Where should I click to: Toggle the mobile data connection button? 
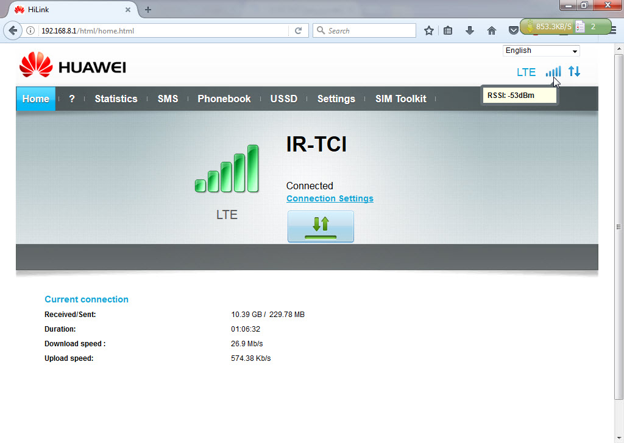(x=321, y=226)
